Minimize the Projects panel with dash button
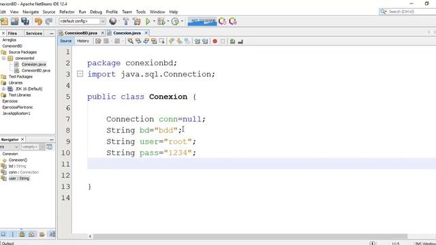The image size is (436, 245). pos(52,33)
